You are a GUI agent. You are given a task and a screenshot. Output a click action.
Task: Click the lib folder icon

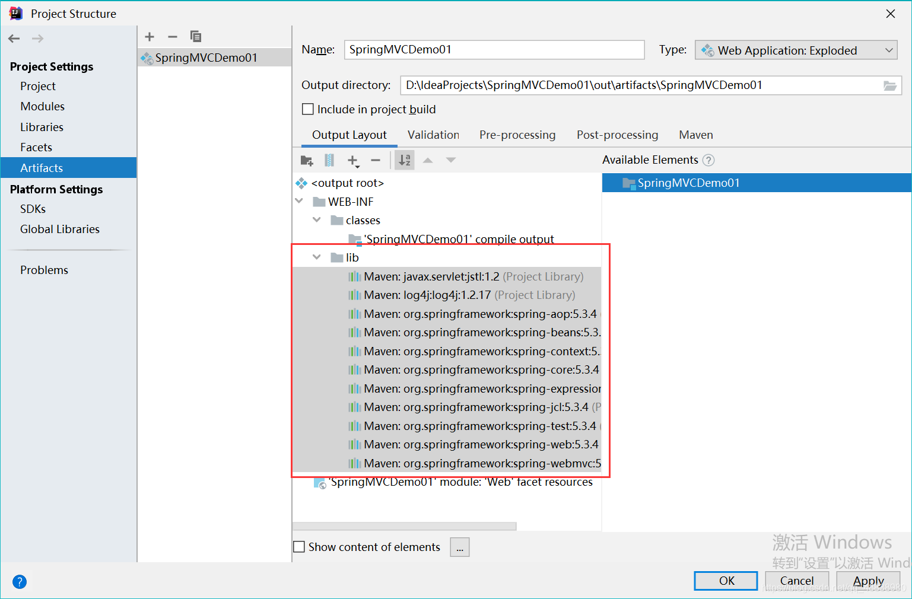pyautogui.click(x=337, y=257)
